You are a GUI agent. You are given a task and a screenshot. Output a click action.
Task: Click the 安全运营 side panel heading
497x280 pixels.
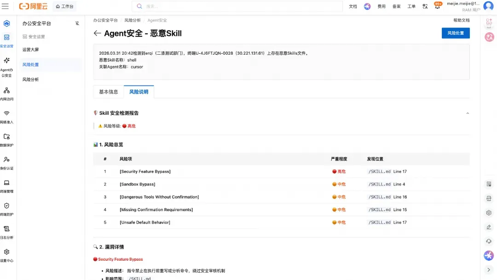click(x=34, y=37)
